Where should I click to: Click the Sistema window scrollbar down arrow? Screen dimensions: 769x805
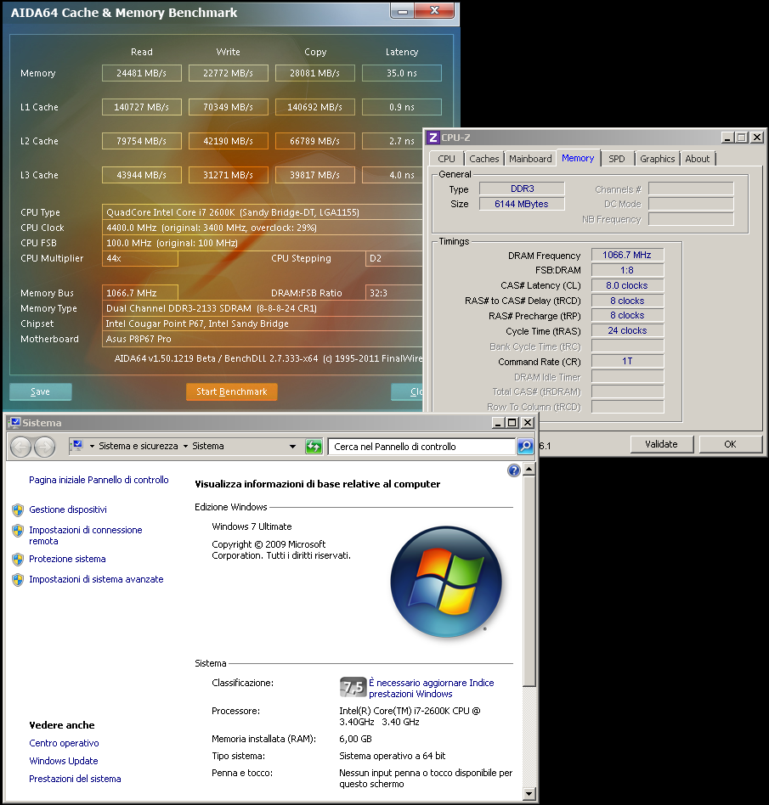[529, 794]
